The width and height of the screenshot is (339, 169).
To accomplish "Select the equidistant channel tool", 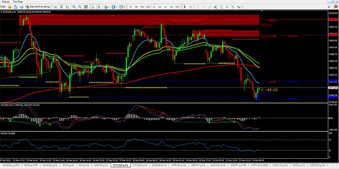I will pyautogui.click(x=215, y=7).
